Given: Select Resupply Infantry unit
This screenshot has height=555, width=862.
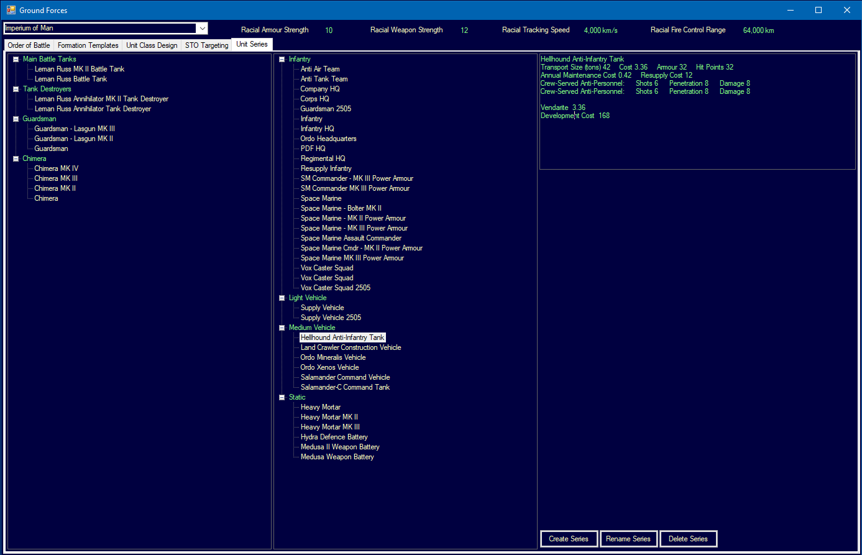Looking at the screenshot, I should tap(326, 168).
